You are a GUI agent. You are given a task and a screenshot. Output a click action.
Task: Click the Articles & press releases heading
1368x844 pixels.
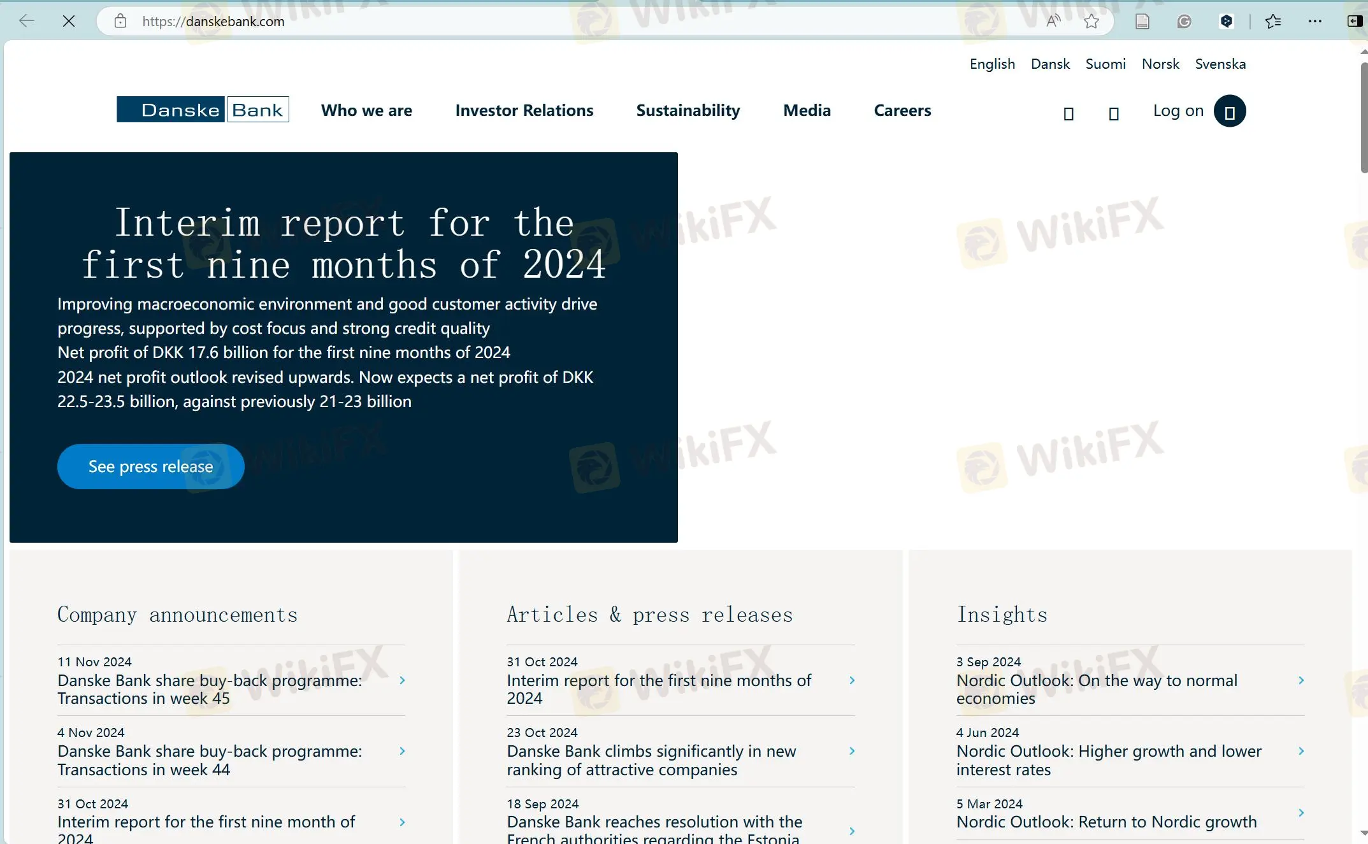coord(650,615)
